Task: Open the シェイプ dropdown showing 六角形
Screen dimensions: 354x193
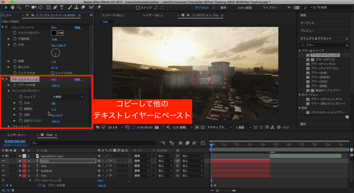Action: (68, 97)
